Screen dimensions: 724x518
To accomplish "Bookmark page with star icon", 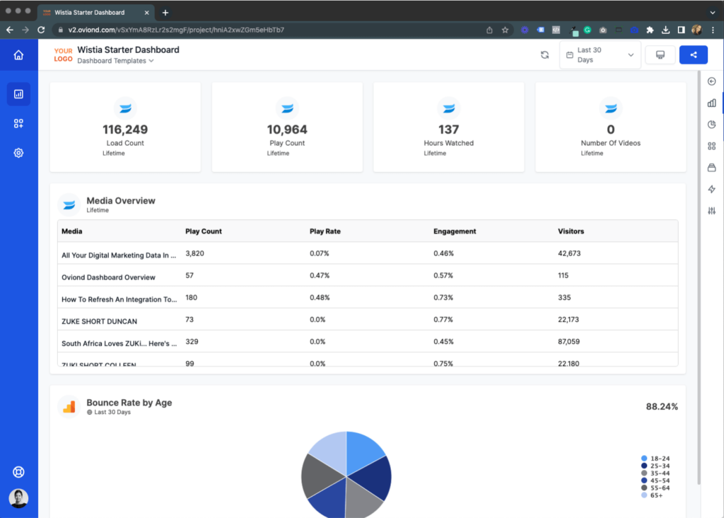I will coord(505,30).
